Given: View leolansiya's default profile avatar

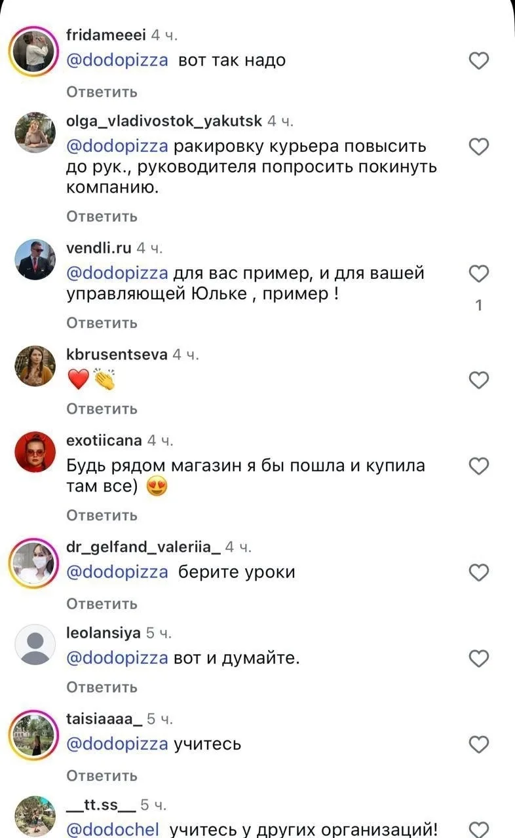Looking at the screenshot, I should tap(35, 644).
